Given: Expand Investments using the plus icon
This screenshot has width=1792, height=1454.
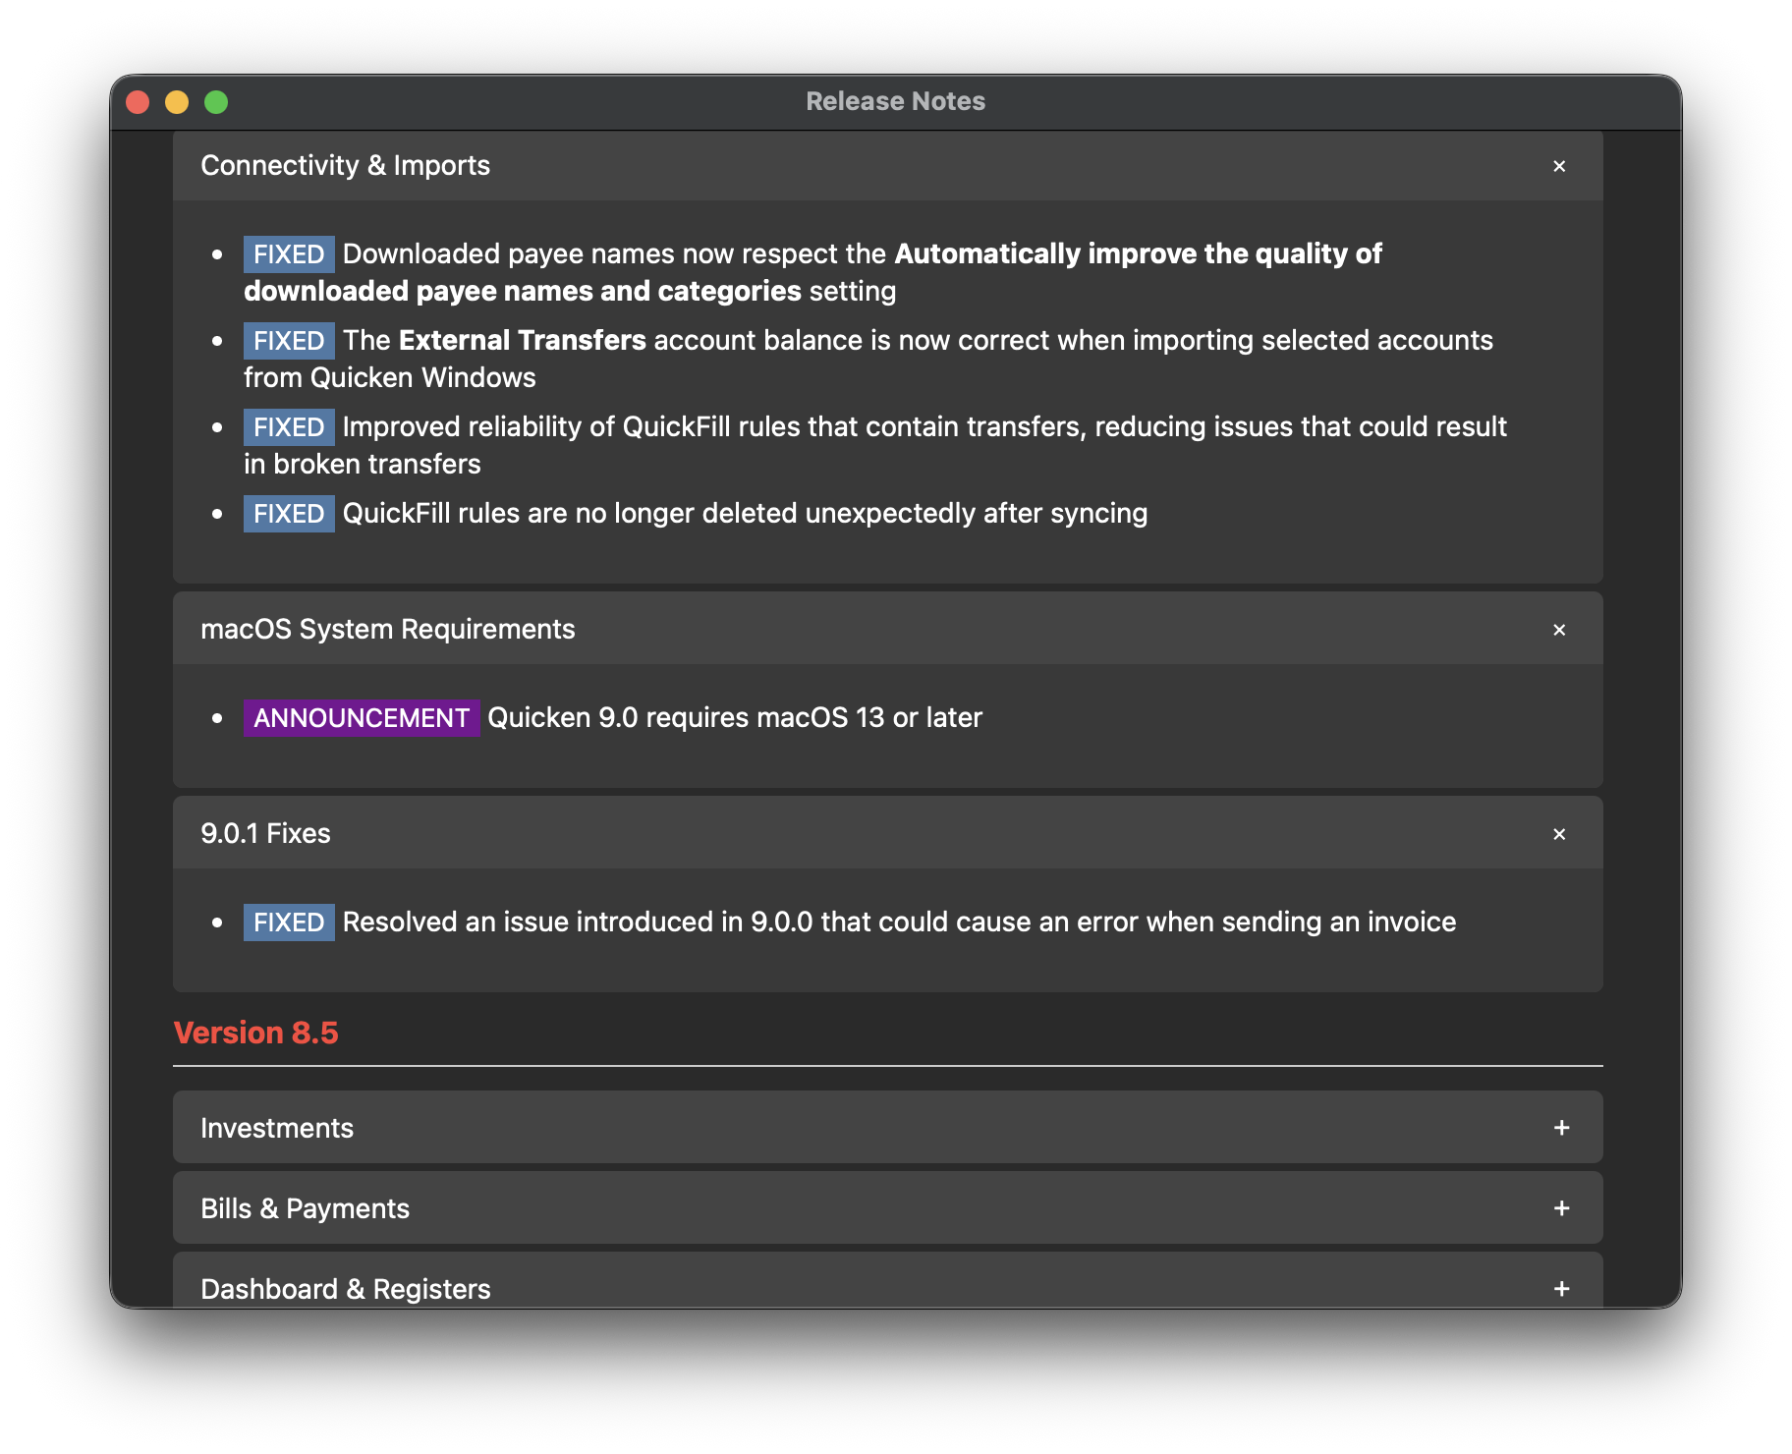Looking at the screenshot, I should [1561, 1128].
